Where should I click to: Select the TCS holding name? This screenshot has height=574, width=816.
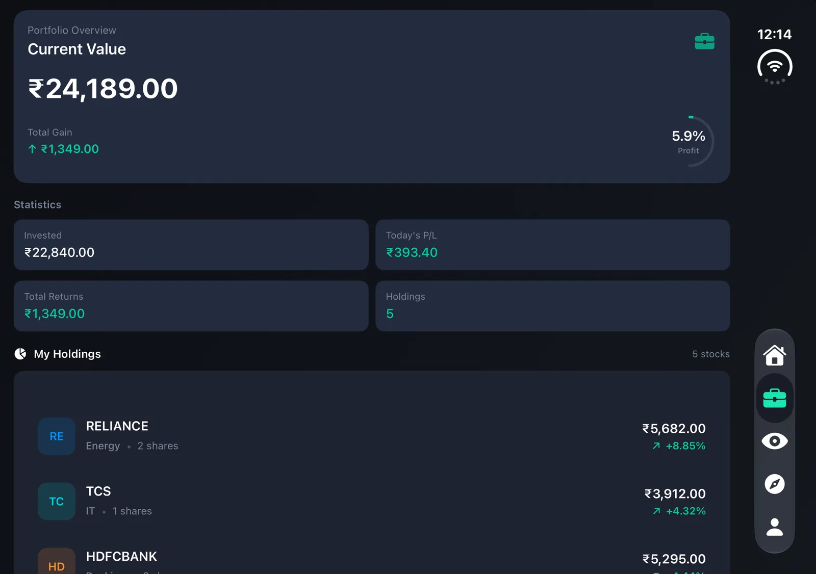click(x=98, y=491)
